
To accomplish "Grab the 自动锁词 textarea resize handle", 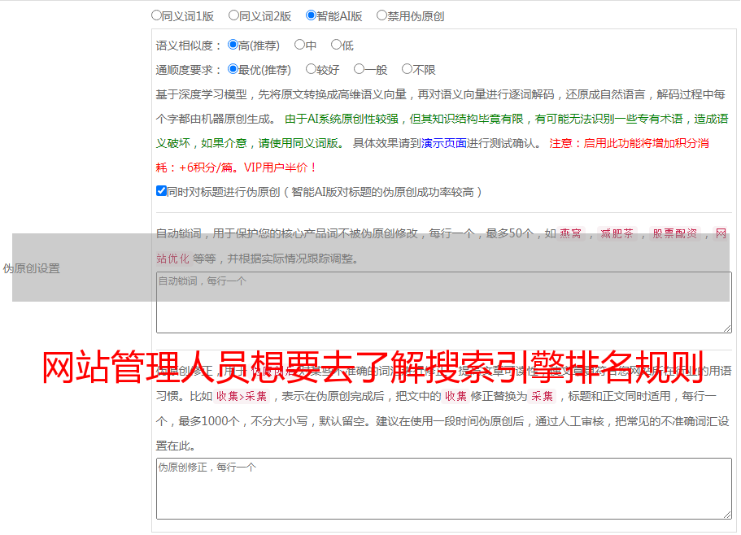I will [x=727, y=328].
